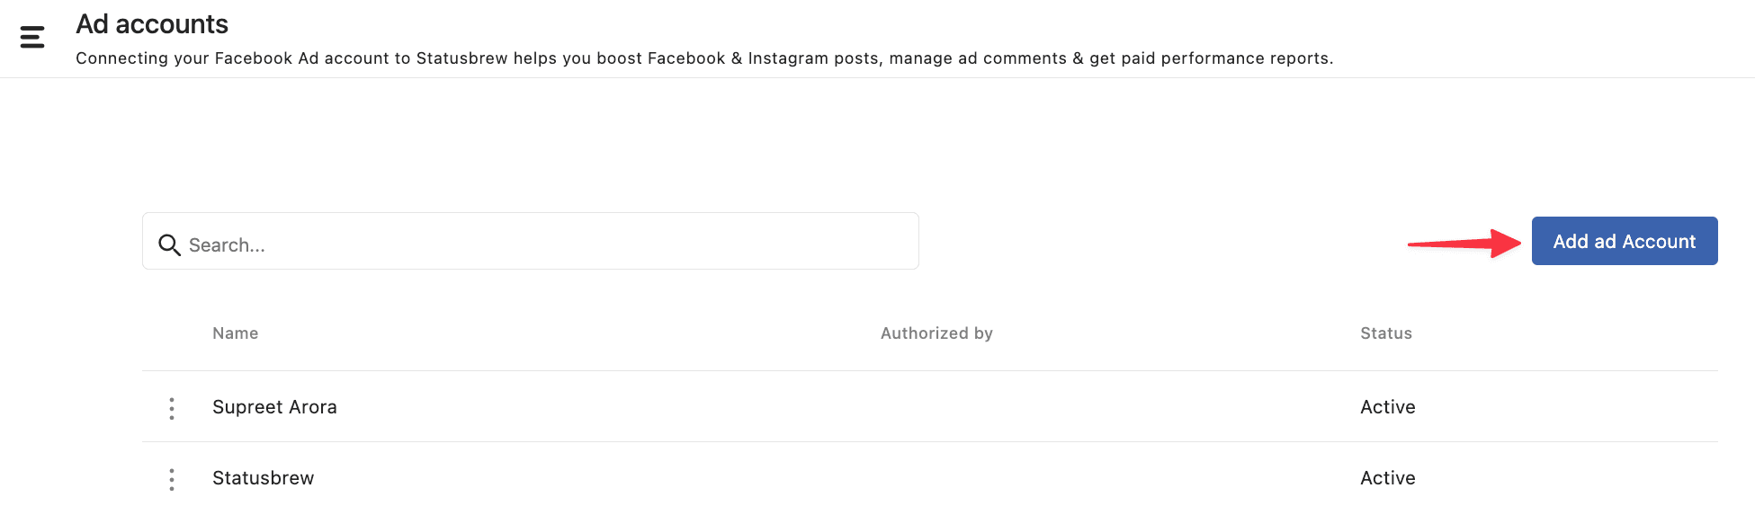Sort by Authorized by column header
Screen dimensions: 1755x506
(936, 333)
